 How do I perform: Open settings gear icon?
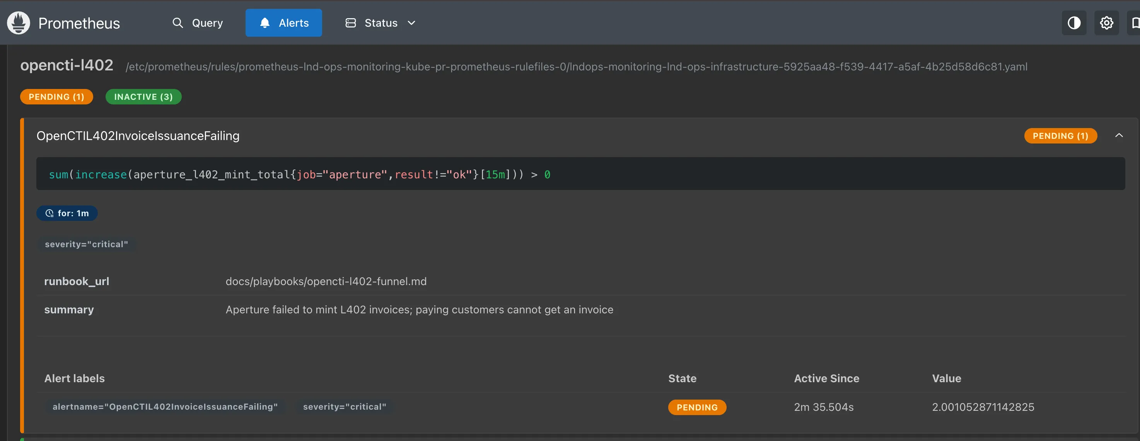click(x=1106, y=23)
